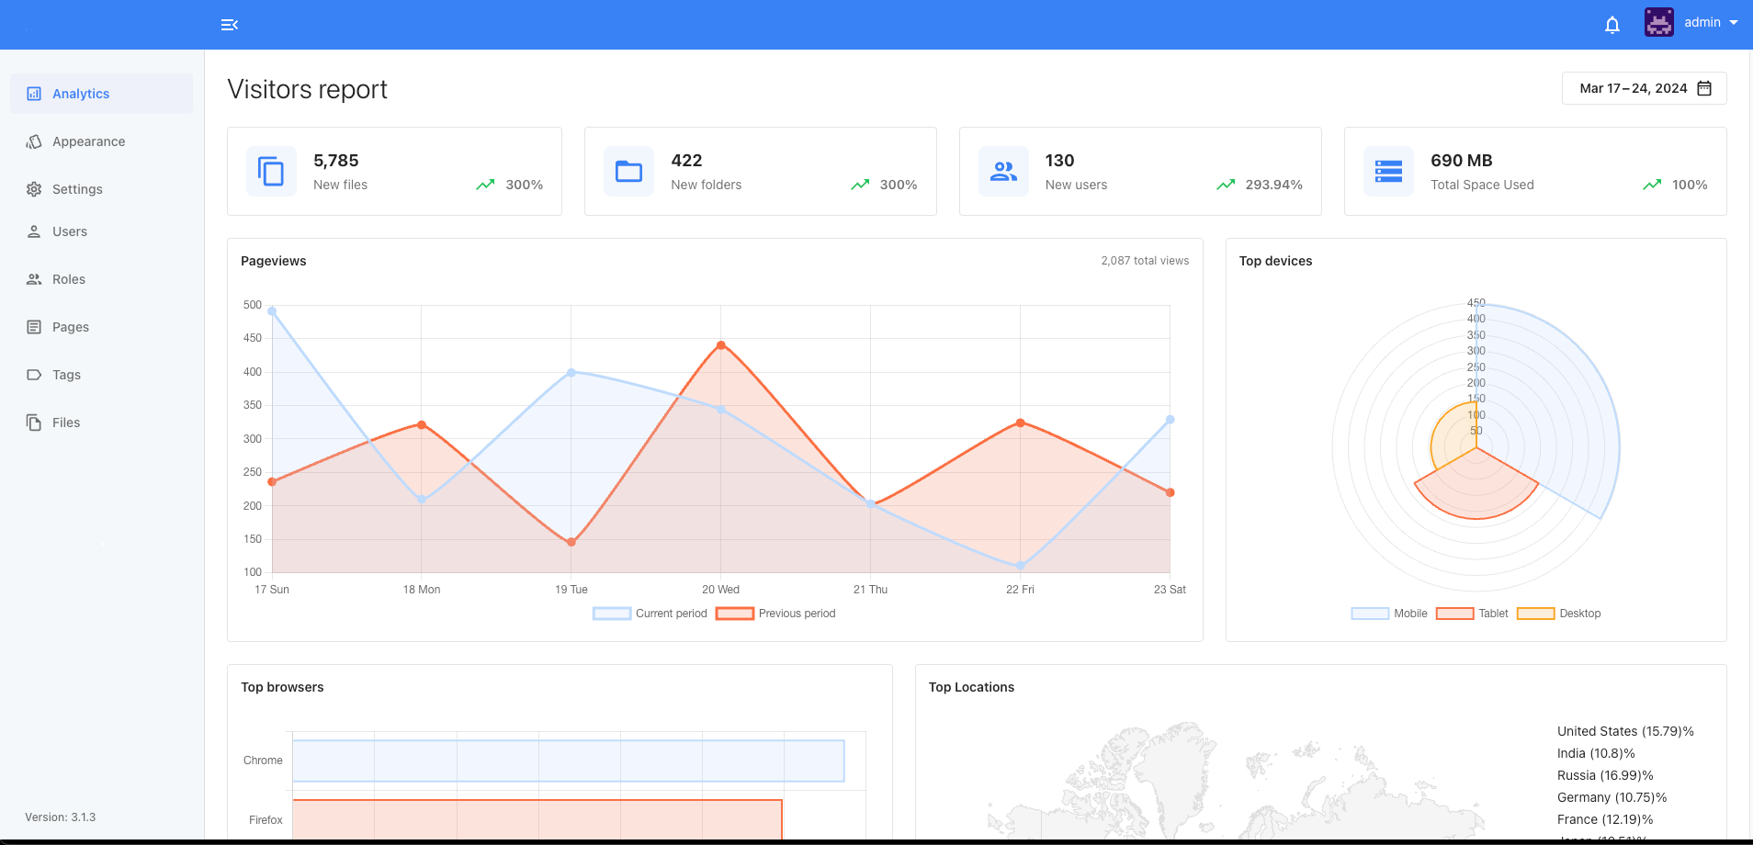Open the Appearance menu item
1753x845 pixels.
tap(88, 141)
